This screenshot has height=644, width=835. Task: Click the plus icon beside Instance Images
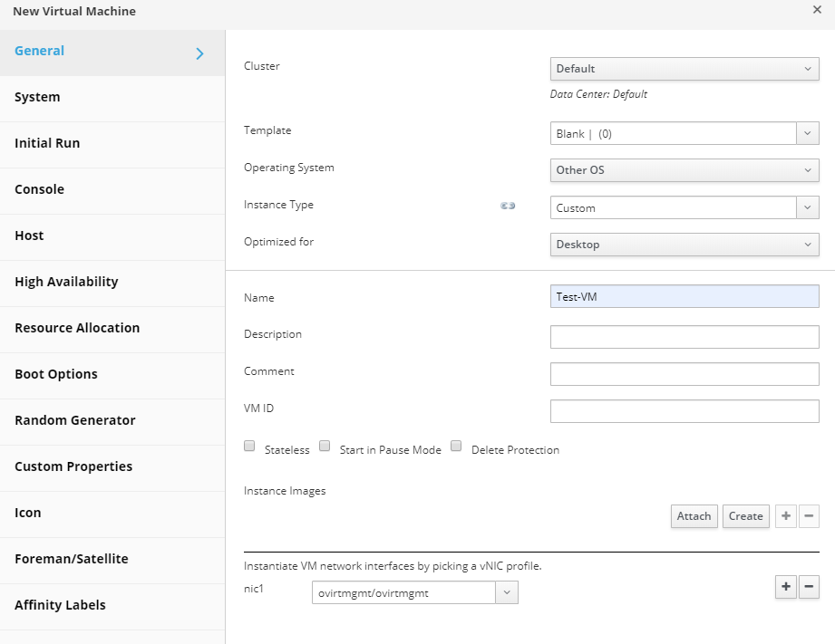coord(786,516)
